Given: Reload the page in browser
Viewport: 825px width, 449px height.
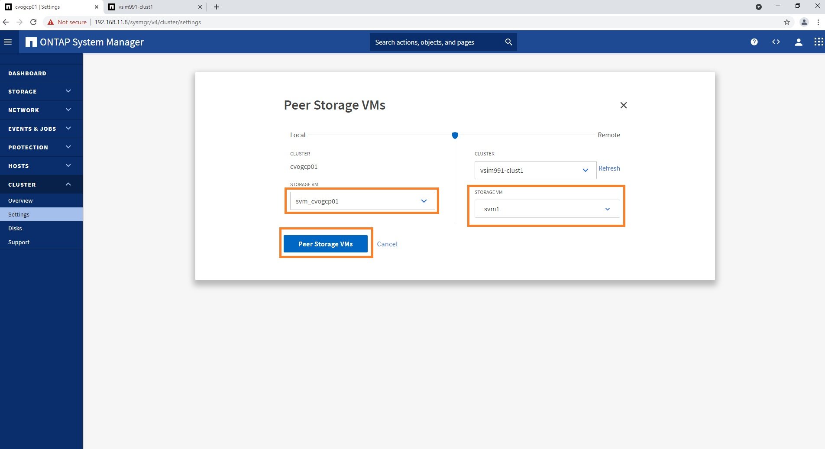Looking at the screenshot, I should [33, 22].
